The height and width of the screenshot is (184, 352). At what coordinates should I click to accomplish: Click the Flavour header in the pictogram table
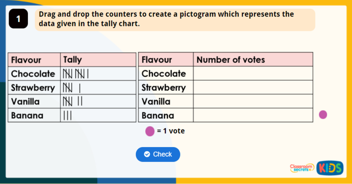click(x=157, y=60)
